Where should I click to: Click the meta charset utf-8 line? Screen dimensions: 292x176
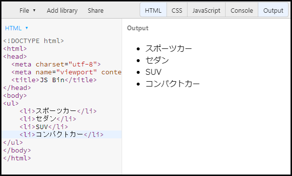(x=56, y=65)
